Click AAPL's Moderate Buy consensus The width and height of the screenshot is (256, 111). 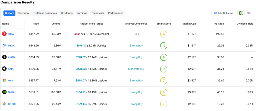tap(136, 69)
